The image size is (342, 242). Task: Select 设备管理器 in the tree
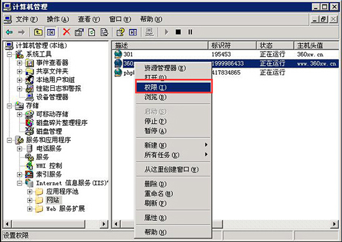pyautogui.click(x=52, y=97)
